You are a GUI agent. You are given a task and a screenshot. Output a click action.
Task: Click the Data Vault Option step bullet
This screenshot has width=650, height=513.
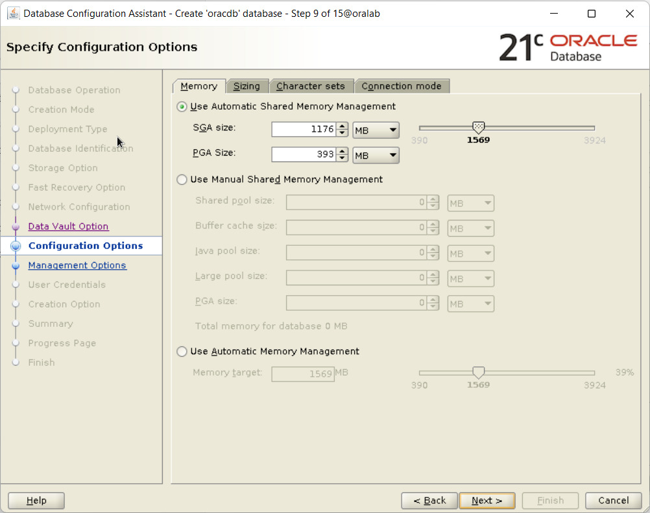(16, 226)
